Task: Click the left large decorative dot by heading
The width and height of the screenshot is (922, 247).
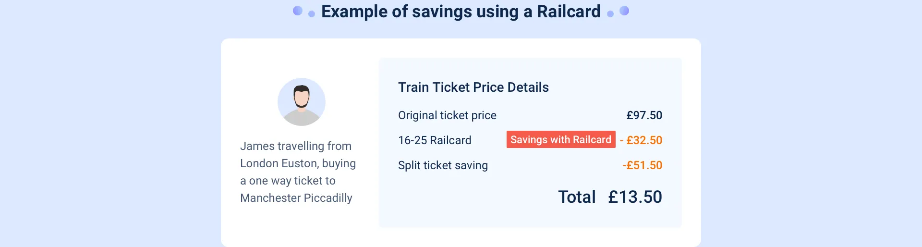Action: pyautogui.click(x=298, y=11)
